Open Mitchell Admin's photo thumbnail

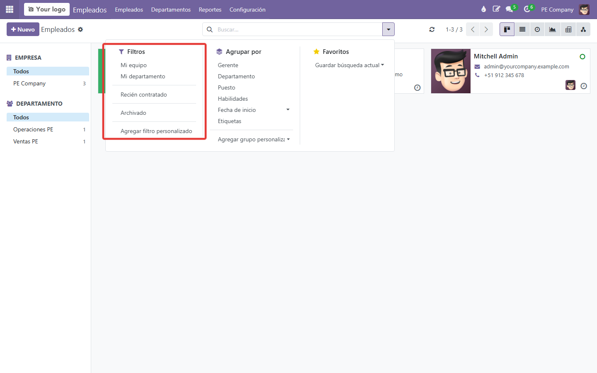(x=451, y=71)
